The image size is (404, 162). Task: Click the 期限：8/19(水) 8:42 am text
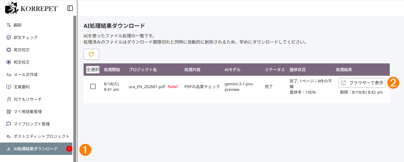(361, 92)
